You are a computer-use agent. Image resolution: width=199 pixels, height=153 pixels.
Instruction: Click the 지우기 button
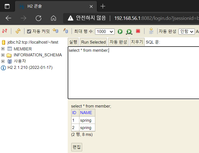137,42
